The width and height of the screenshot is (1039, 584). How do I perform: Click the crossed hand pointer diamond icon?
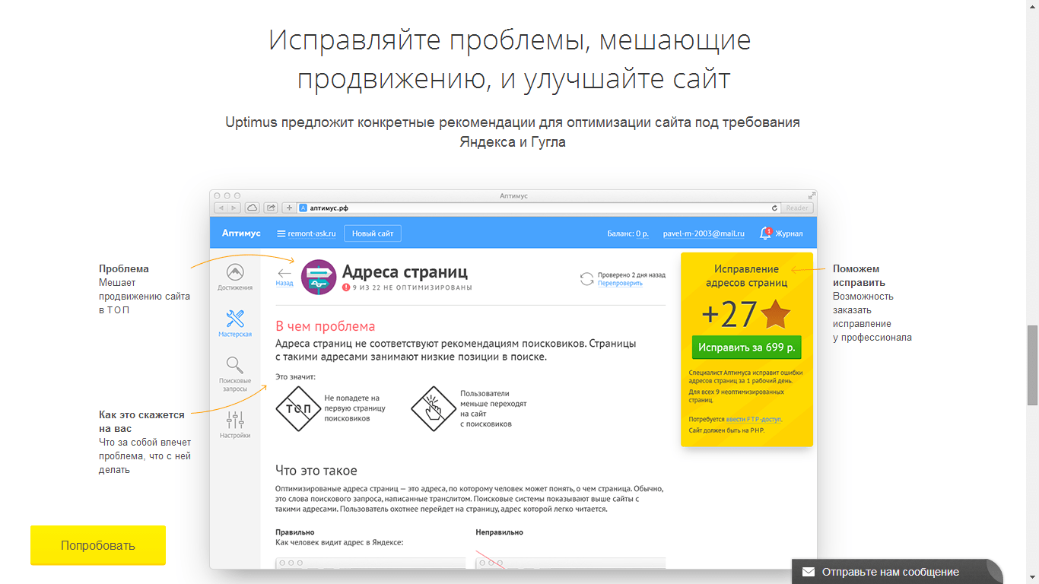coord(433,408)
